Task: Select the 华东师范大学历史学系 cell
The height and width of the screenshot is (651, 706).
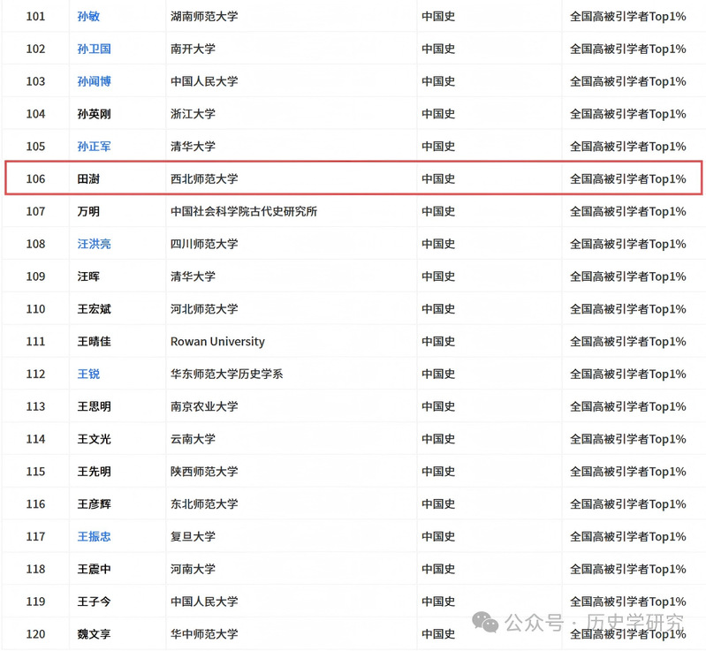Action: 226,374
